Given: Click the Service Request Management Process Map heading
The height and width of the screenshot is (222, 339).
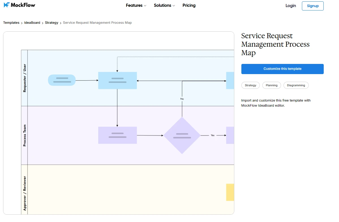Looking at the screenshot, I should click(275, 44).
